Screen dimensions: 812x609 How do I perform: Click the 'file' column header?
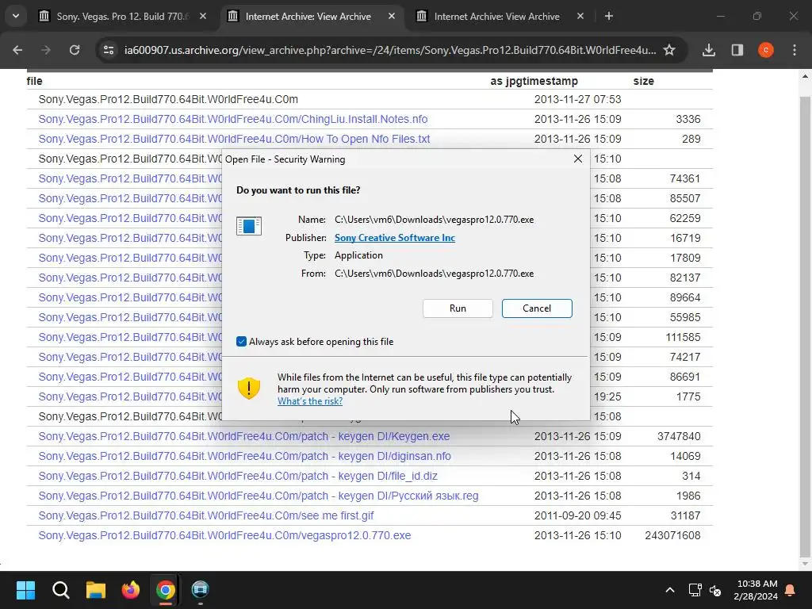pos(35,81)
